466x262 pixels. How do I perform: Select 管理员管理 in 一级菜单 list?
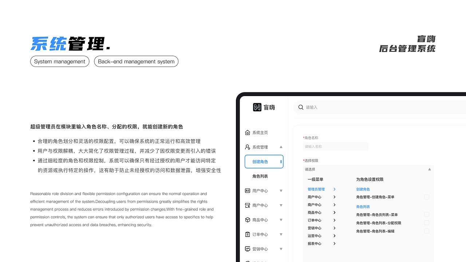[316, 189]
